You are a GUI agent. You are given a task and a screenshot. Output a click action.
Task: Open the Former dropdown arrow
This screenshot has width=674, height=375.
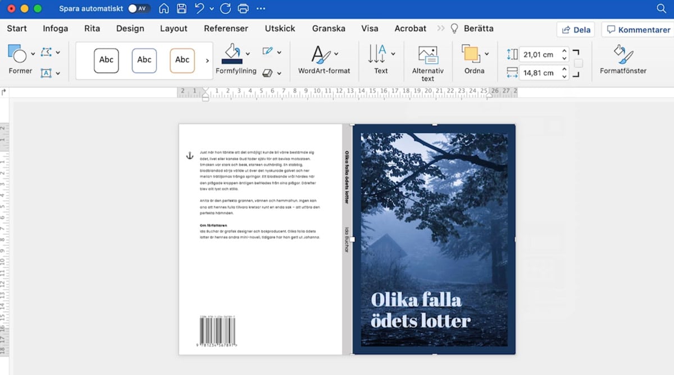click(x=33, y=54)
